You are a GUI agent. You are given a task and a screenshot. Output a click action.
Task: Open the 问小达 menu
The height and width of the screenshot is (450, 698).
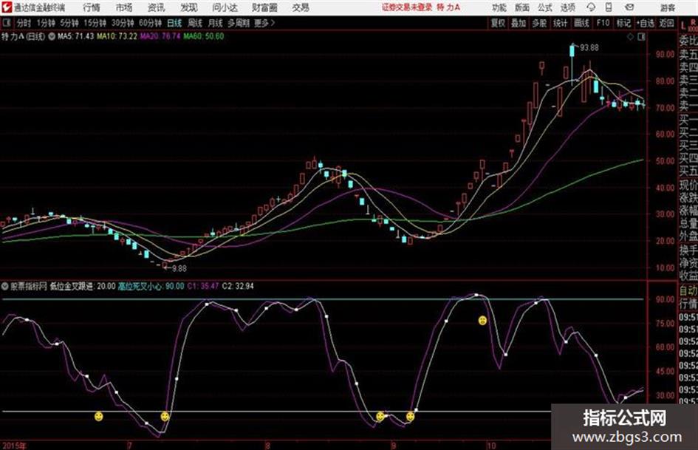(x=225, y=7)
